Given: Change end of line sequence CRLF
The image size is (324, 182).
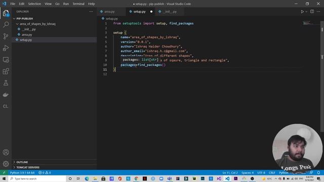Looking at the screenshot, I should [x=272, y=172].
